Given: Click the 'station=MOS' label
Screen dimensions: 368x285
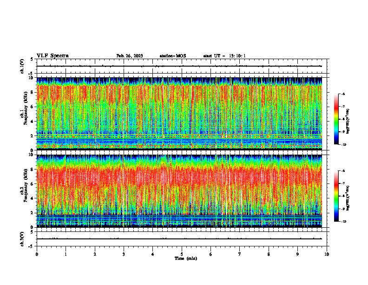Looking at the screenshot, I should pos(173,56).
